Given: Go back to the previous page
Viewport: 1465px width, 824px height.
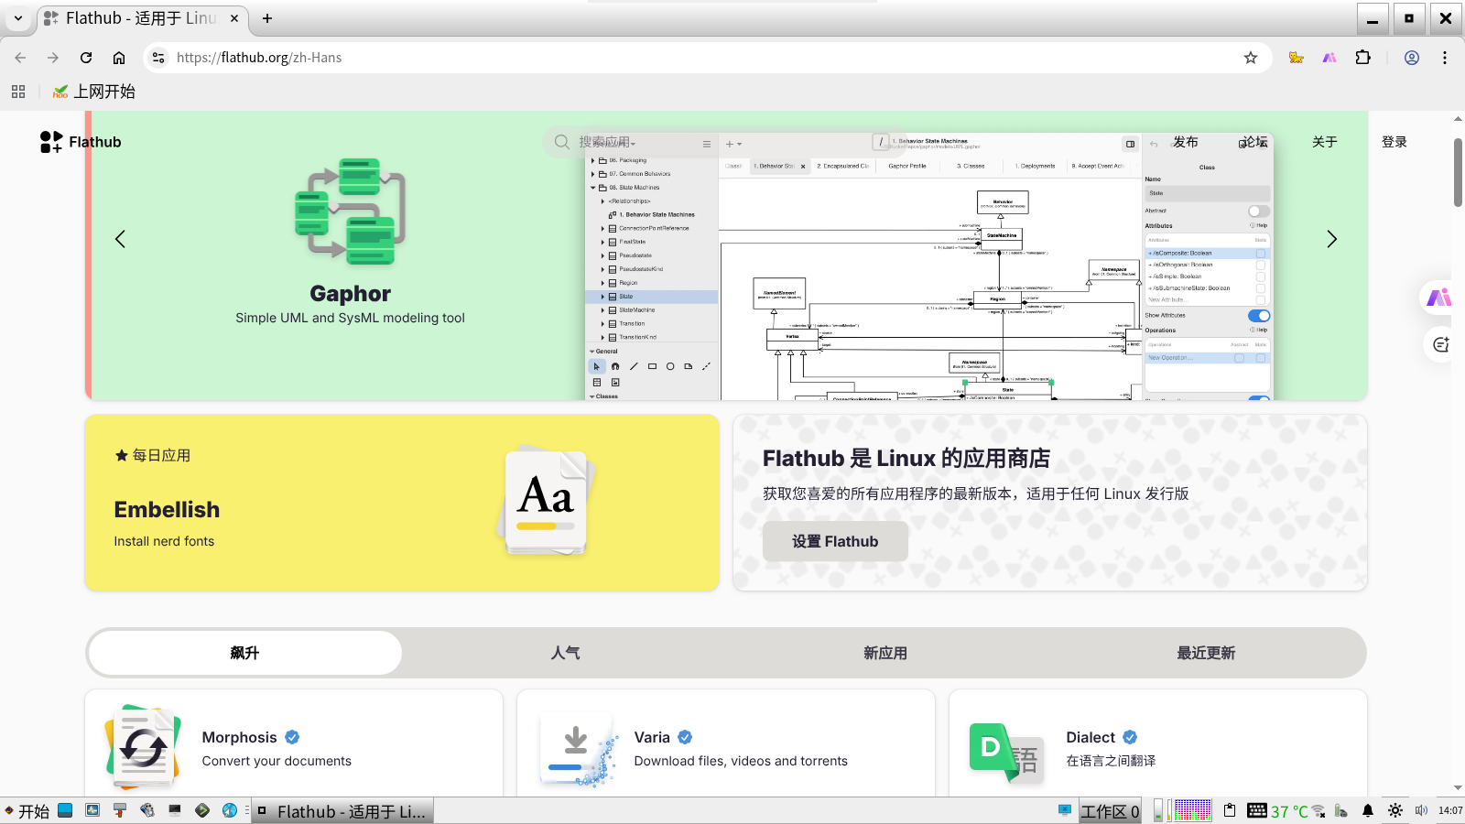Looking at the screenshot, I should point(20,58).
